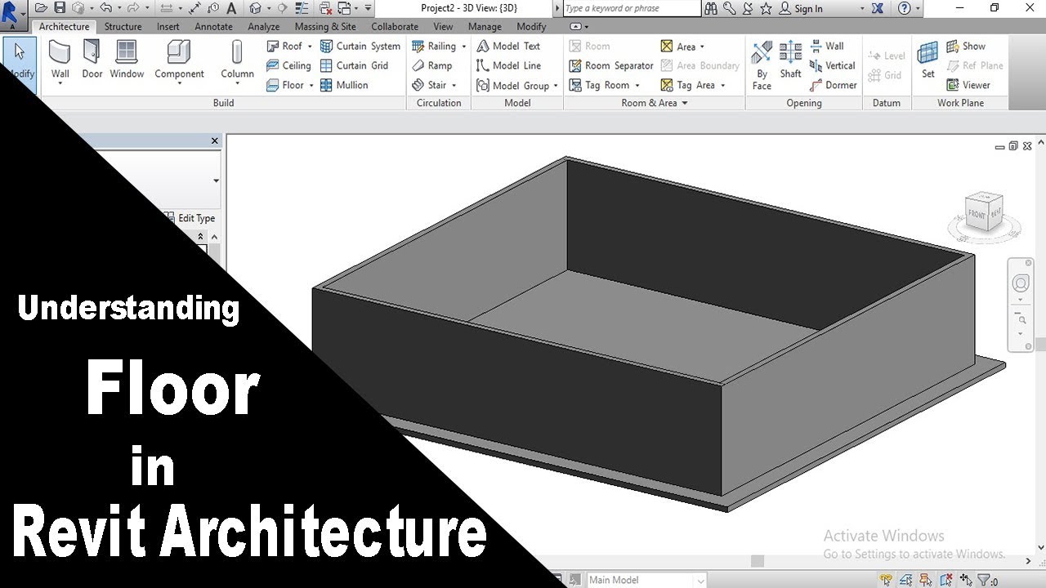Open the Stair dropdown arrow
The image size is (1046, 588).
coord(454,85)
